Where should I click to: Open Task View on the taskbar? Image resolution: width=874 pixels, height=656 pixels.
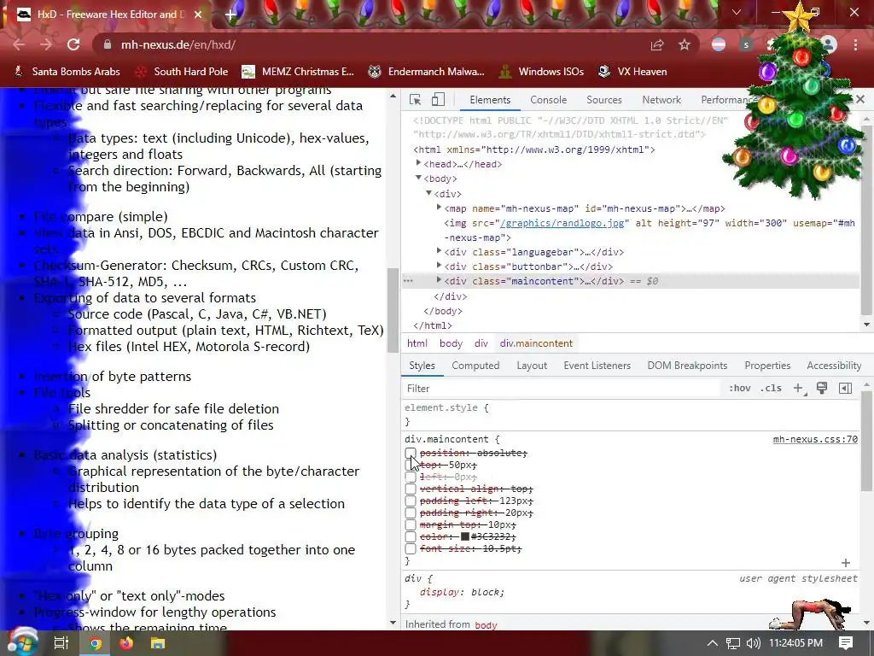pos(61,643)
